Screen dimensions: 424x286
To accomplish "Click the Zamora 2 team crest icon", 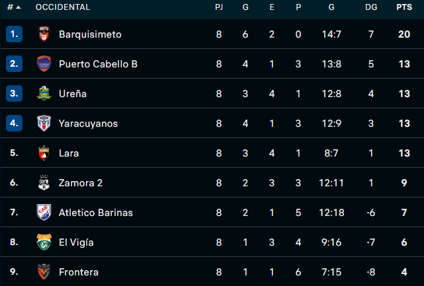I will click(x=44, y=182).
